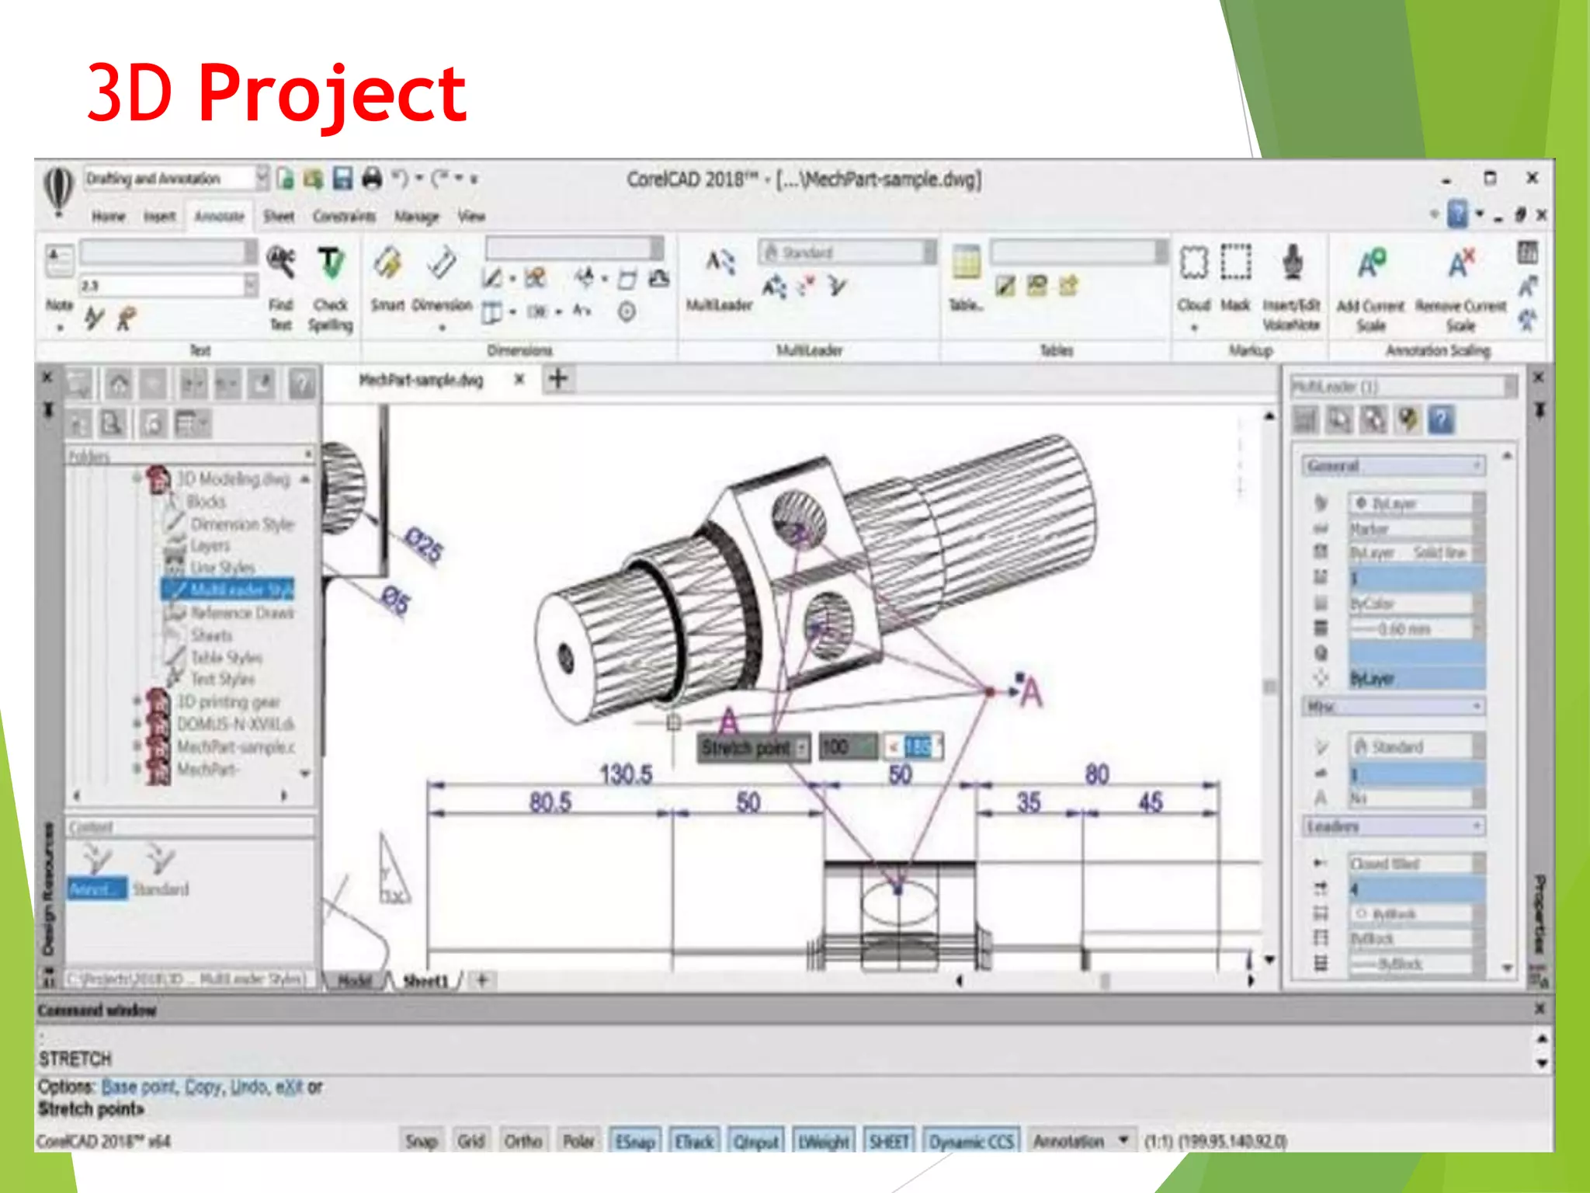Open the View ribbon tab
1590x1193 pixels.
(x=471, y=216)
